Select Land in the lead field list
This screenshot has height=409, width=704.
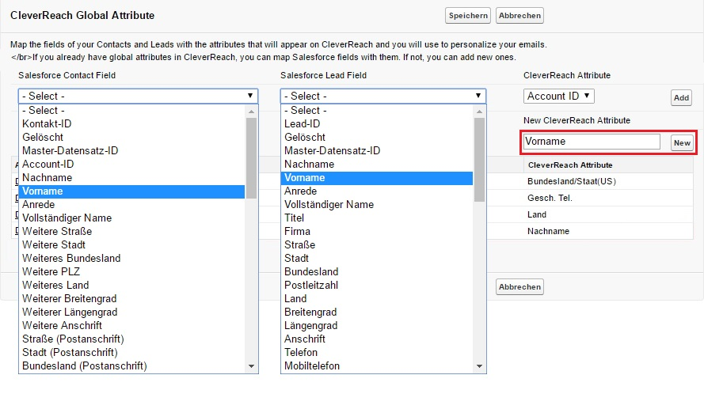tap(377, 299)
